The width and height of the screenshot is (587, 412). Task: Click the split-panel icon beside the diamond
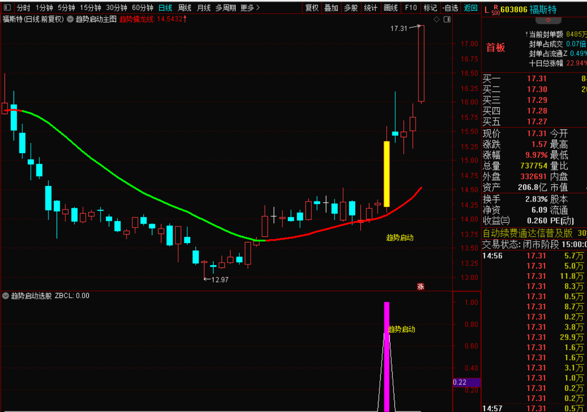447,19
